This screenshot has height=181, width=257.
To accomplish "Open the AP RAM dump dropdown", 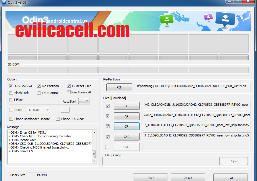I will point(38,110).
